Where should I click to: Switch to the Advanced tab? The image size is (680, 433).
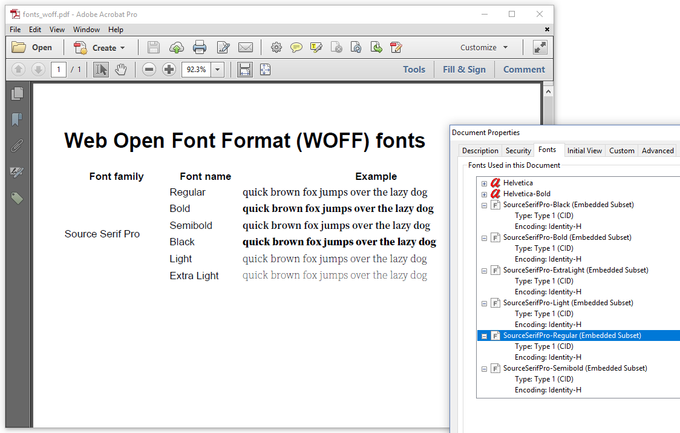tap(658, 151)
